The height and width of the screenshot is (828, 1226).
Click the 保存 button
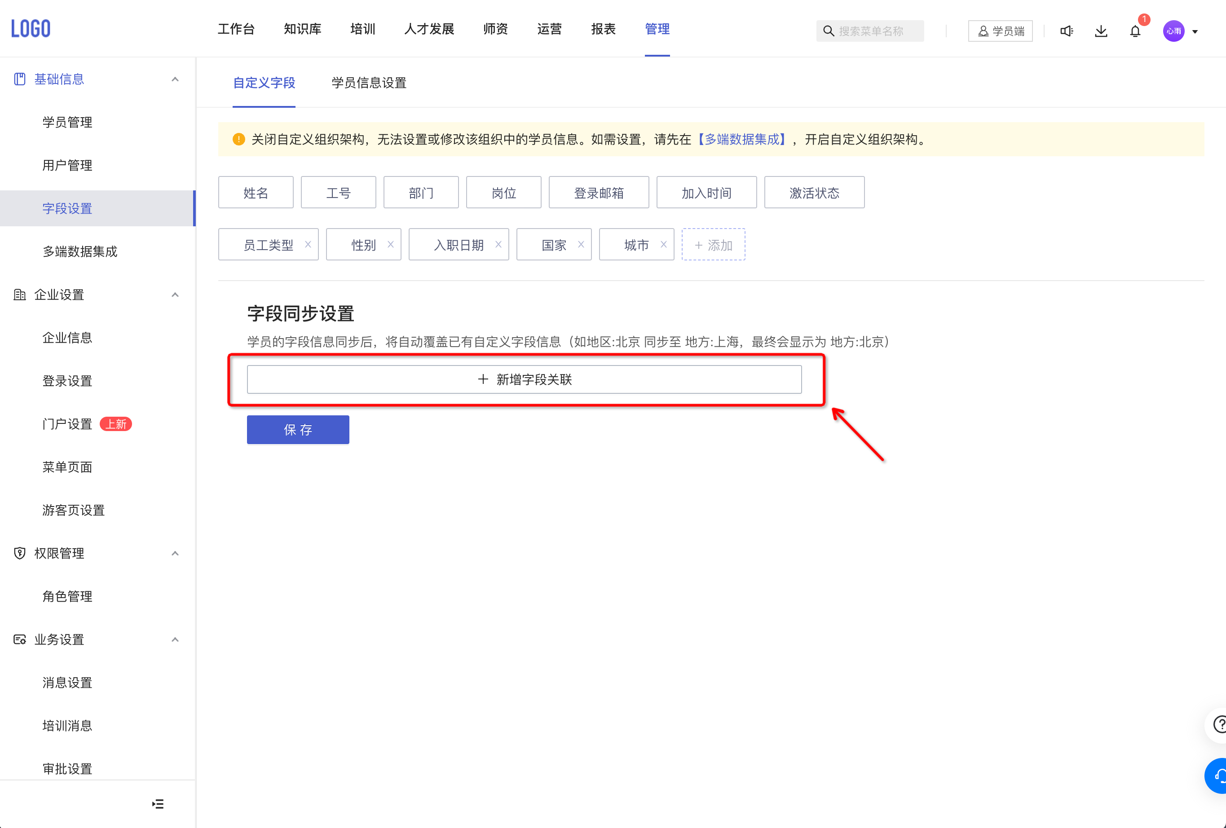tap(298, 430)
